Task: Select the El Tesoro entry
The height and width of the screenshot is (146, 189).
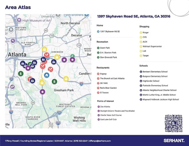Action: coord(104,92)
